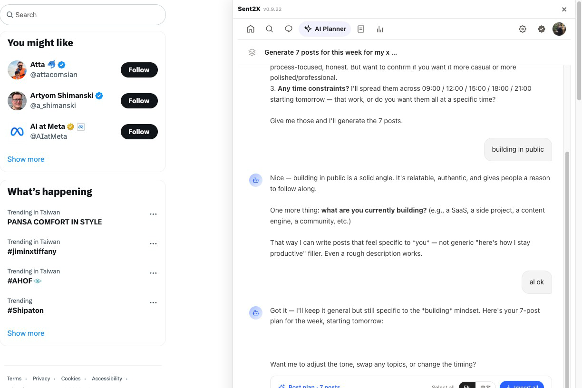The image size is (582, 388).
Task: Open trend PANSA COMFORT IN STYLE
Action: [55, 222]
